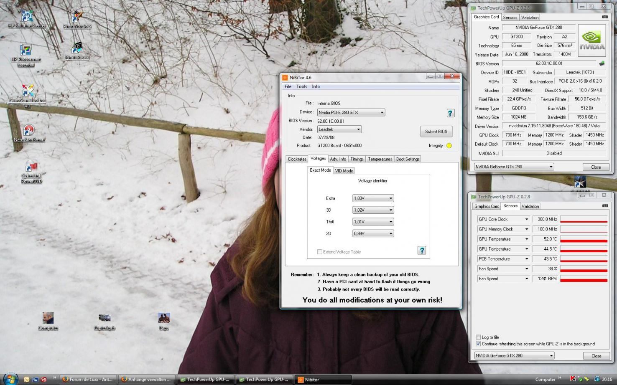Click the help icon beside Device dropdown in NiBiTor
This screenshot has height=385, width=617.
tap(450, 113)
